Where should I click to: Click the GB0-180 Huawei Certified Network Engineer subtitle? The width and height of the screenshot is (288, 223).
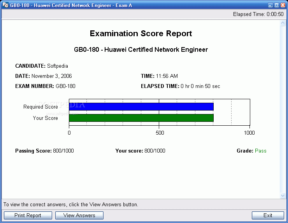(141, 49)
